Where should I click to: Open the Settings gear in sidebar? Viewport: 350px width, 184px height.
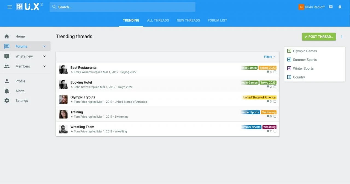7,101
